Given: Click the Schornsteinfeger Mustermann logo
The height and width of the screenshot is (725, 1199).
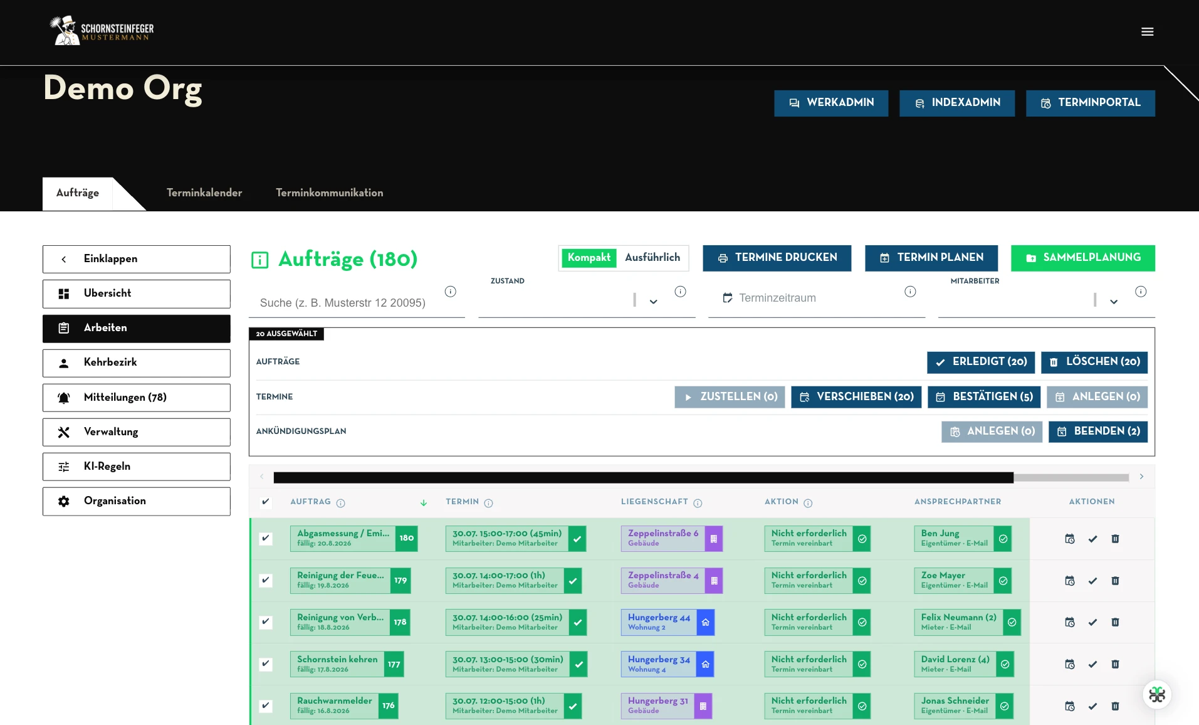Looking at the screenshot, I should point(102,30).
